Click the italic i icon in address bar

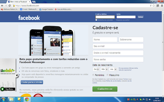pyautogui.click(x=151, y=6)
